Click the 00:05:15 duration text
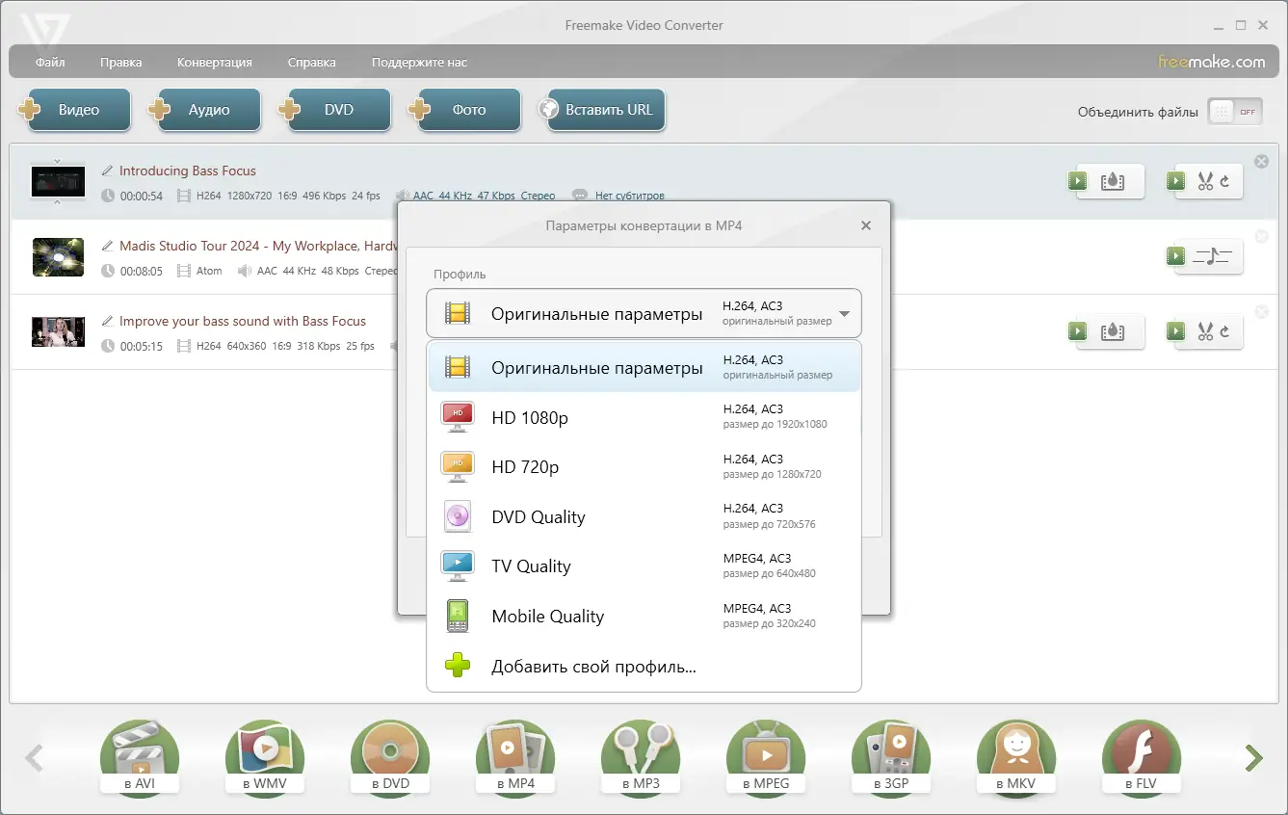This screenshot has height=815, width=1288. (142, 346)
